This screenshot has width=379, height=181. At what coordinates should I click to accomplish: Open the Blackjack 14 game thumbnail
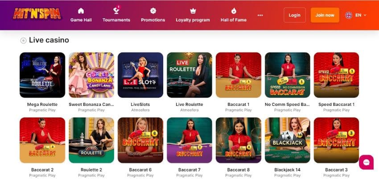pyautogui.click(x=288, y=140)
